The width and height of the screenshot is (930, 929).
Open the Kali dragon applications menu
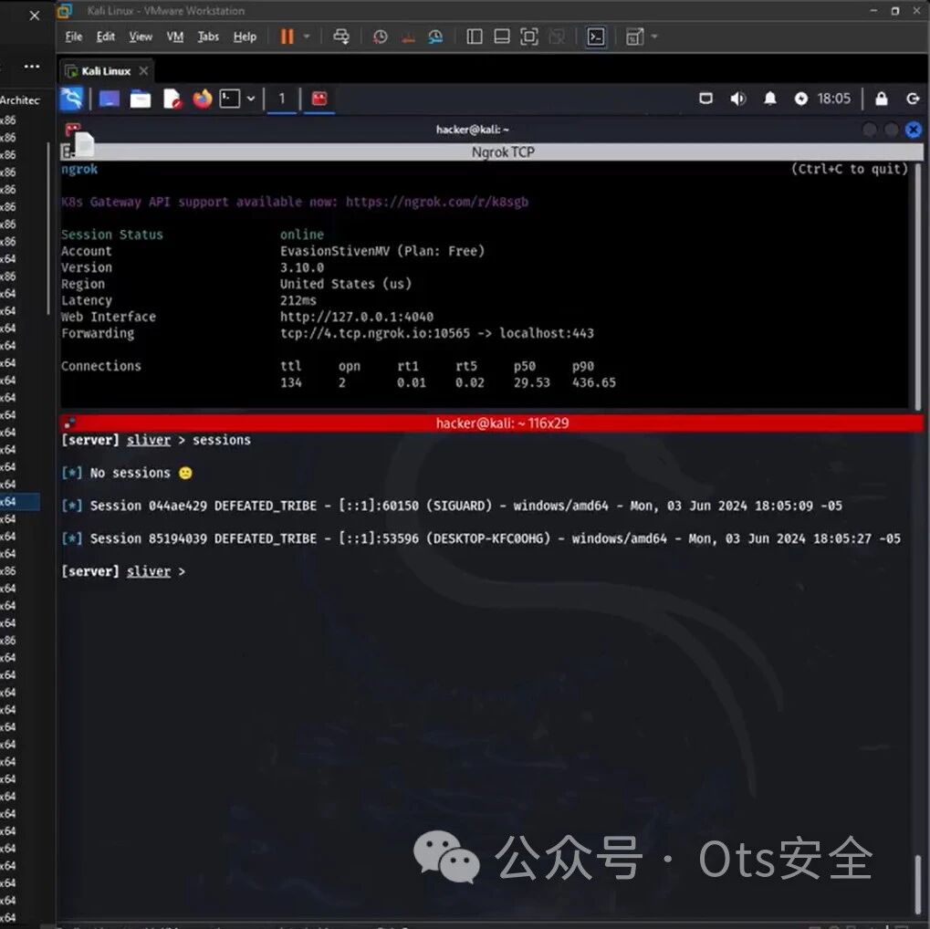[72, 99]
